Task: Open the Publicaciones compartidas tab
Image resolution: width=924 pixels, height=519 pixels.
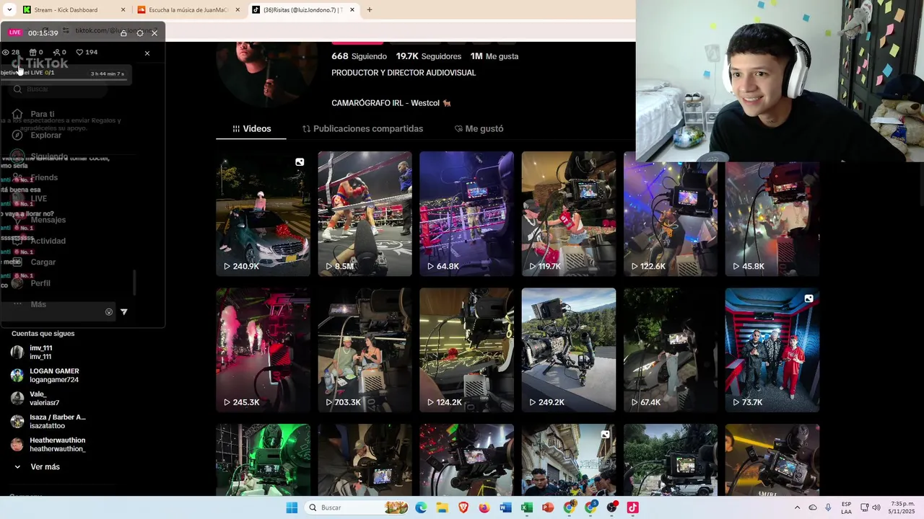Action: tap(362, 129)
